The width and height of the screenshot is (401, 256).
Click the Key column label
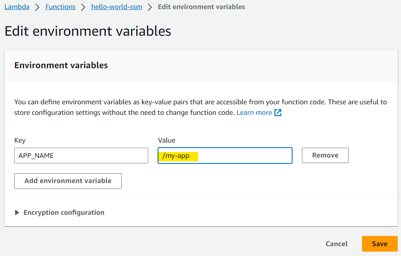(x=20, y=140)
